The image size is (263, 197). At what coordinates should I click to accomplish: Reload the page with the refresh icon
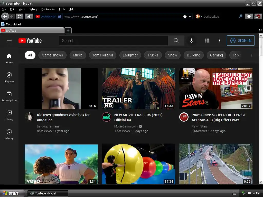point(20,16)
